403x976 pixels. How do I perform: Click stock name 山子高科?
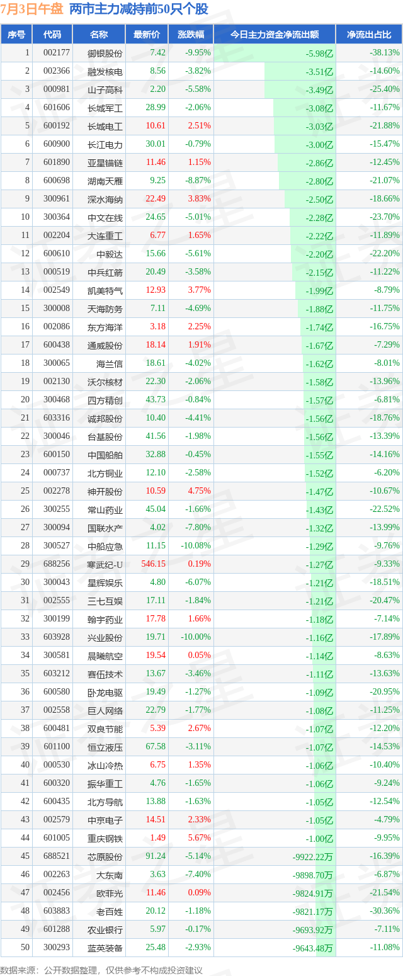(x=105, y=89)
